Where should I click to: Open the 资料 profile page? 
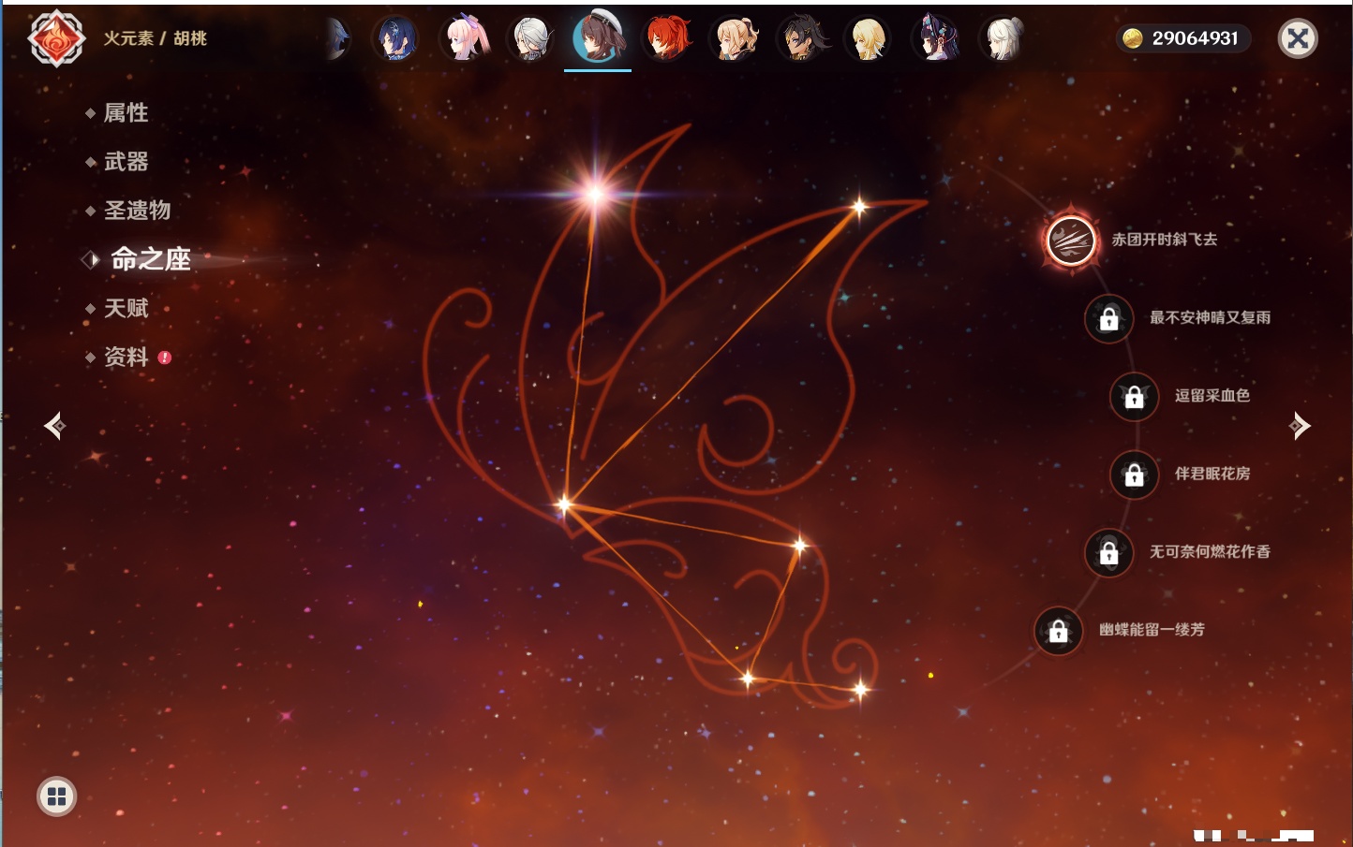[x=126, y=357]
